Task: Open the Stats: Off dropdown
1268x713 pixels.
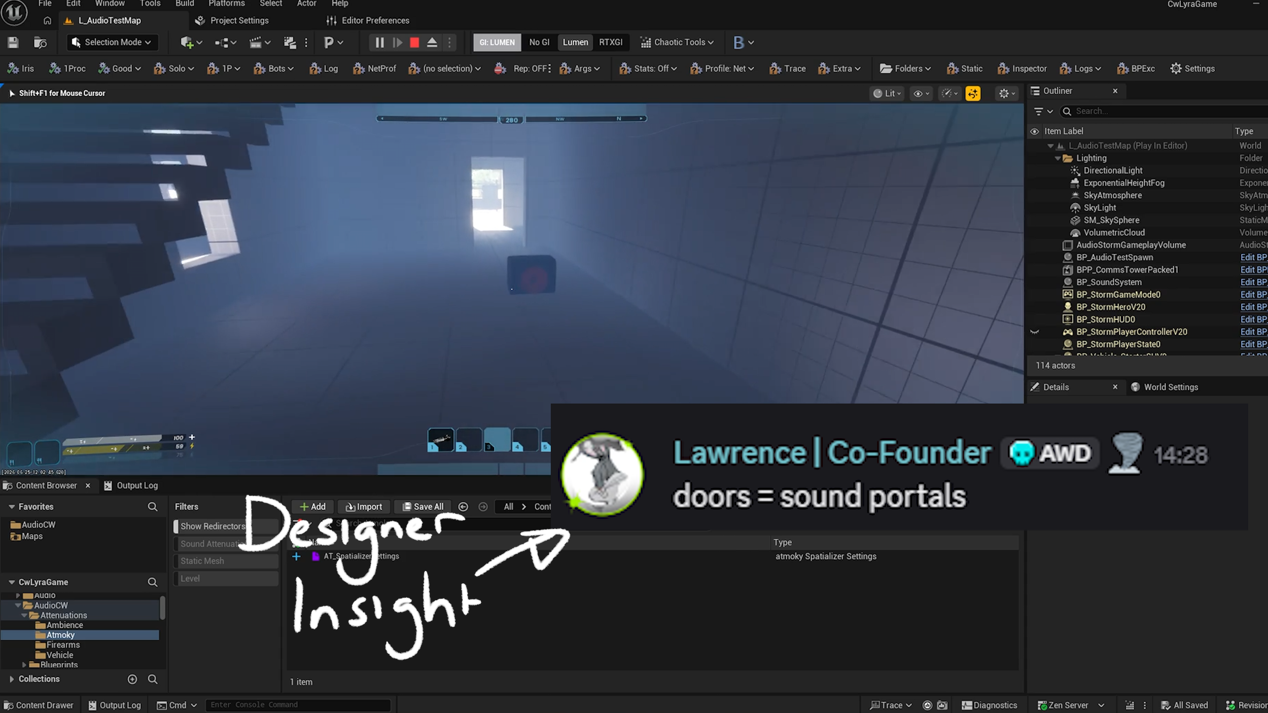Action: (648, 68)
